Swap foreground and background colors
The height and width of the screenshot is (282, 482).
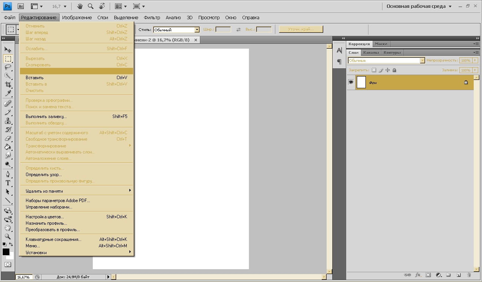(11, 244)
